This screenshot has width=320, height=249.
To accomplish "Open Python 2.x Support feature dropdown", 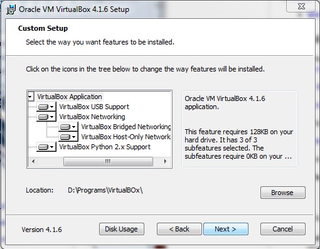I will tap(46, 147).
